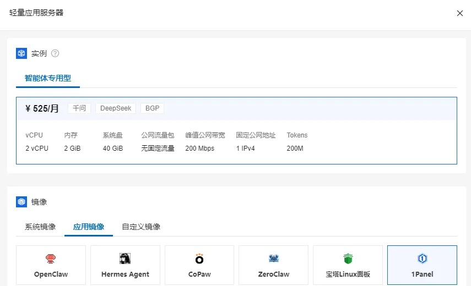Click the green 宝塔 shield icon
The height and width of the screenshot is (286, 471).
coord(348,258)
